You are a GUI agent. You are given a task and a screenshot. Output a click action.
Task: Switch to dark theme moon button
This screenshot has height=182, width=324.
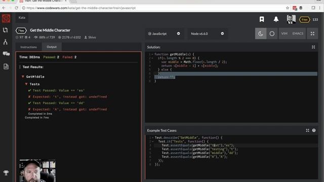[261, 34]
